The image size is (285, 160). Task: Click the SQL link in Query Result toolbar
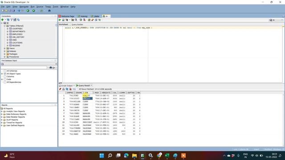(x=74, y=89)
